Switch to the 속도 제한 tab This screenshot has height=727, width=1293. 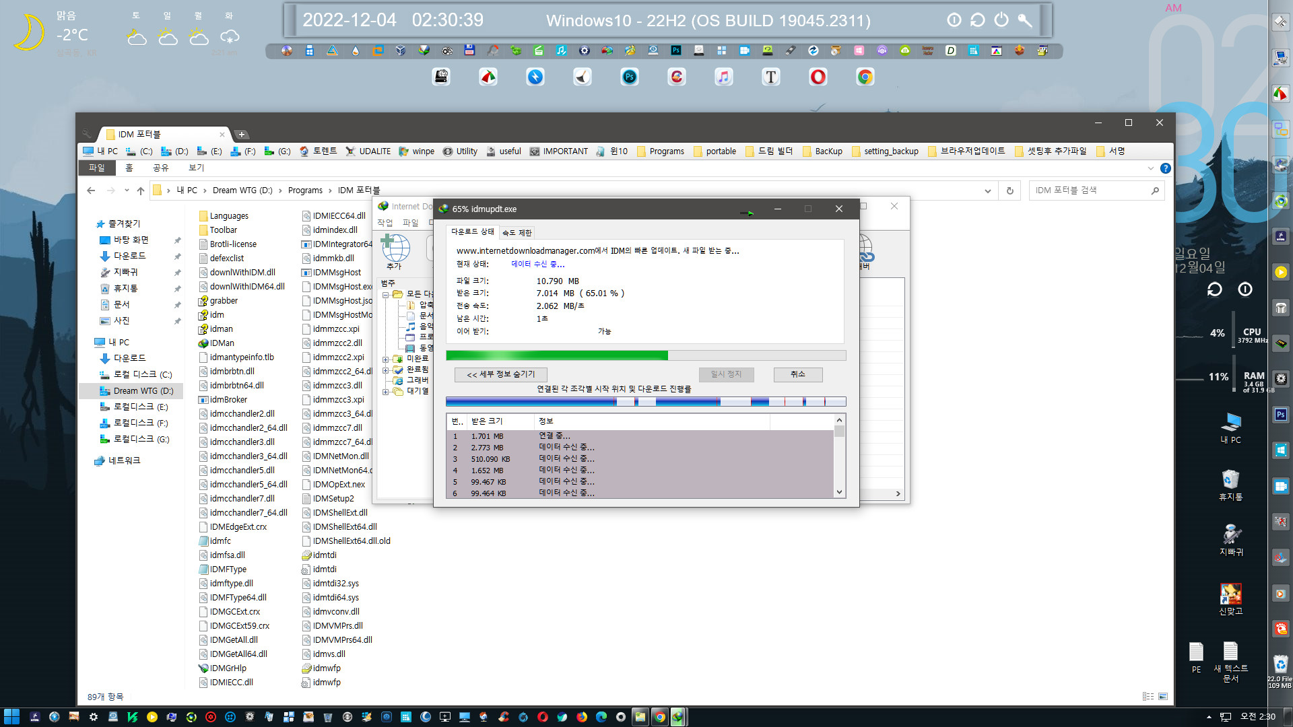(517, 233)
